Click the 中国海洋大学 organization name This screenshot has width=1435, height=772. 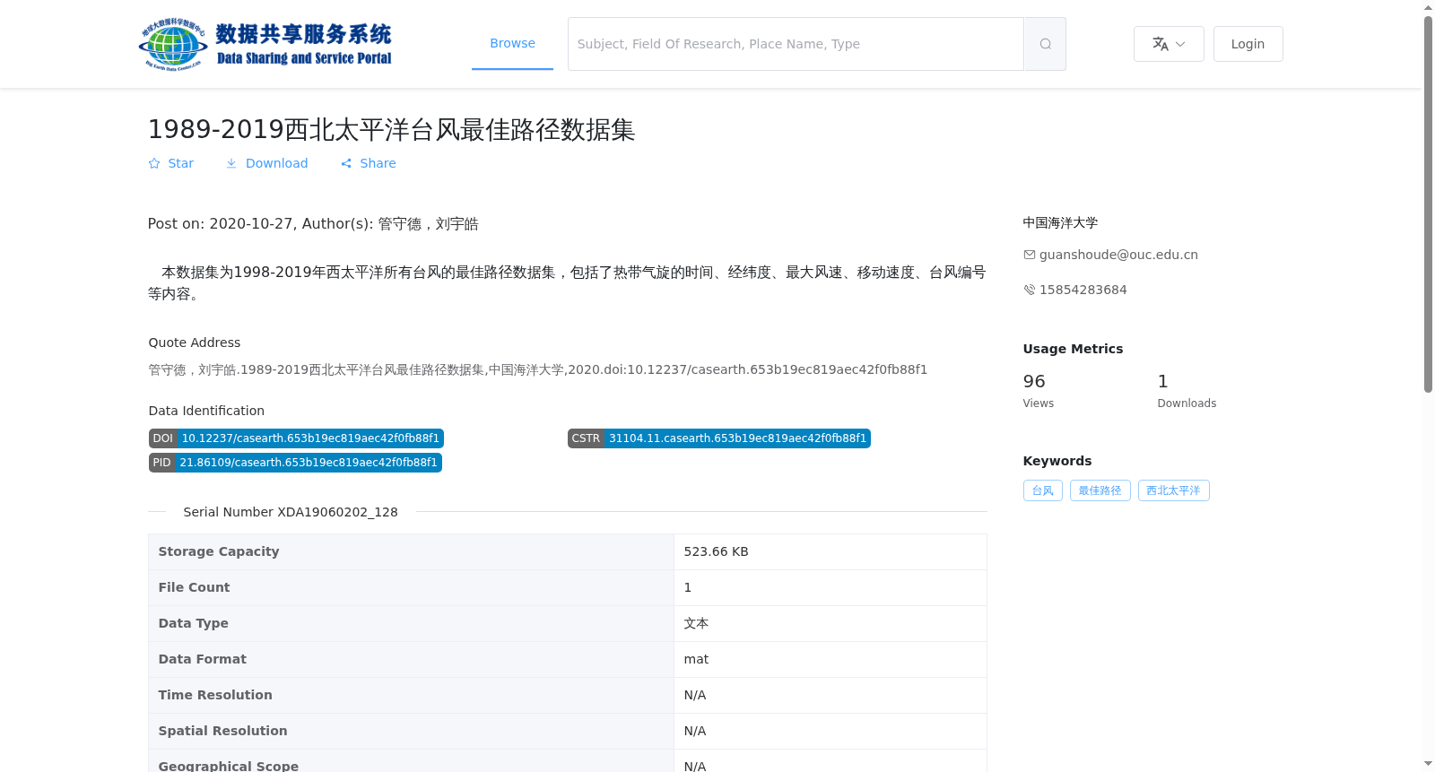coord(1060,222)
